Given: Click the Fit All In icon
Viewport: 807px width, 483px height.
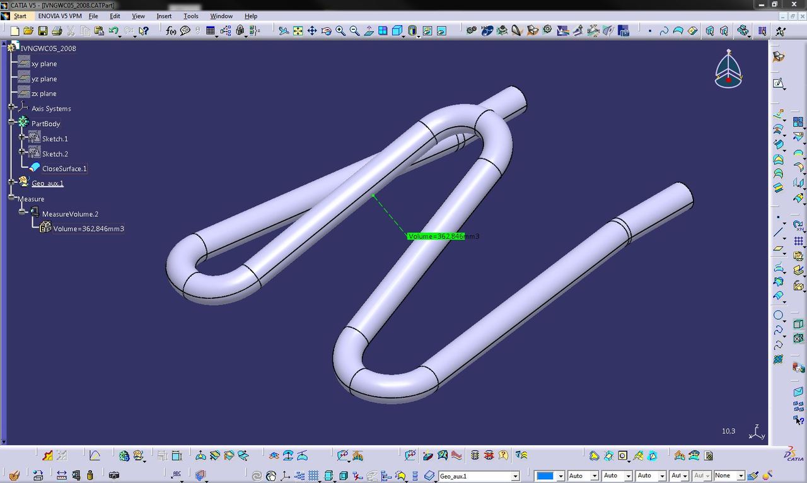Looking at the screenshot, I should [298, 30].
